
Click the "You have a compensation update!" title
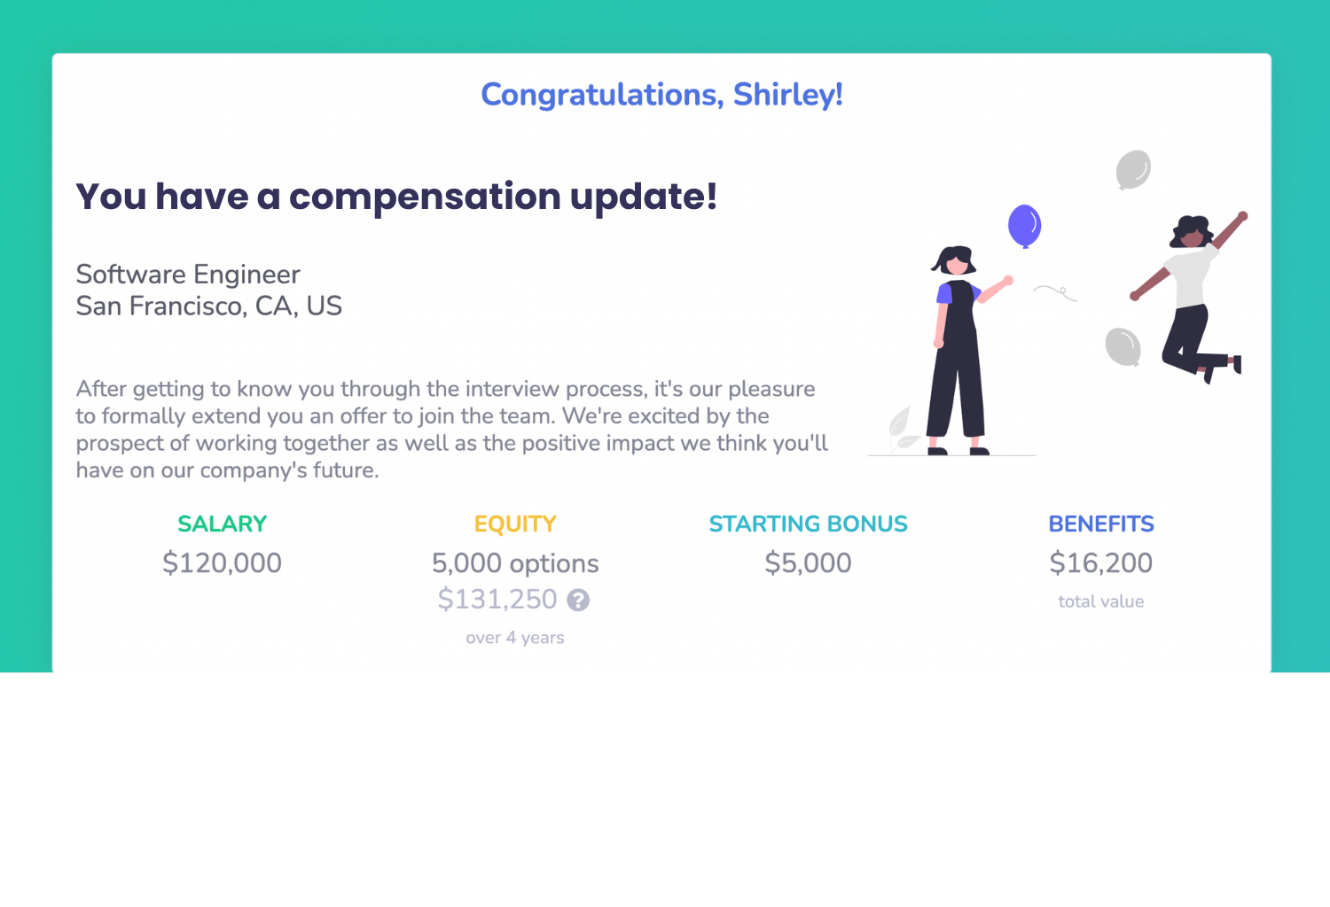point(396,197)
